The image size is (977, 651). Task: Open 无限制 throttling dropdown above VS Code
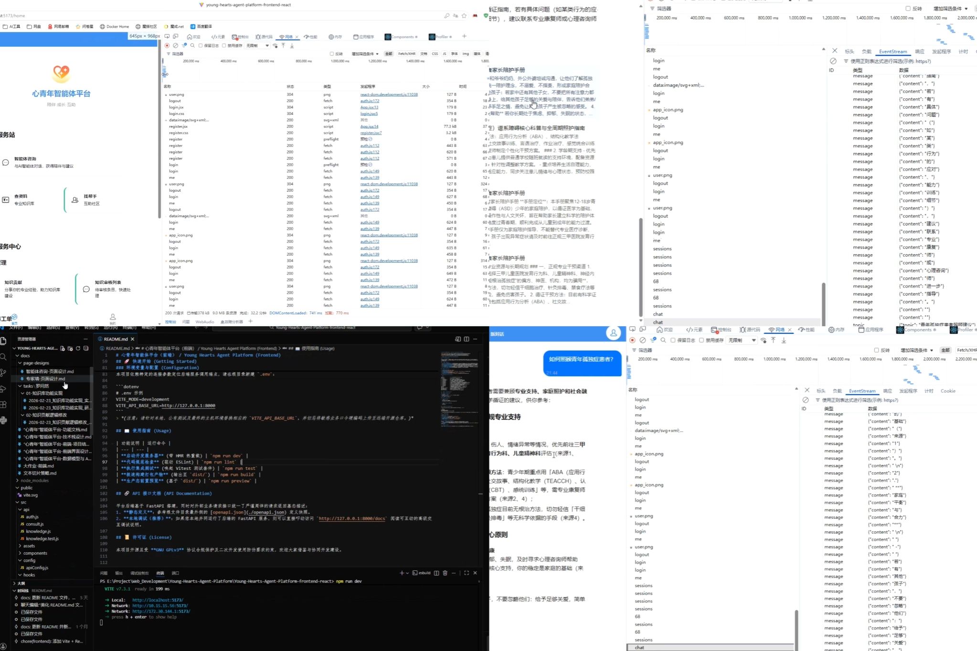pos(258,46)
